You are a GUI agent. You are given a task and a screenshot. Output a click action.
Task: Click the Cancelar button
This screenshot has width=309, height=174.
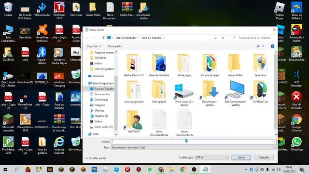pyautogui.click(x=264, y=158)
